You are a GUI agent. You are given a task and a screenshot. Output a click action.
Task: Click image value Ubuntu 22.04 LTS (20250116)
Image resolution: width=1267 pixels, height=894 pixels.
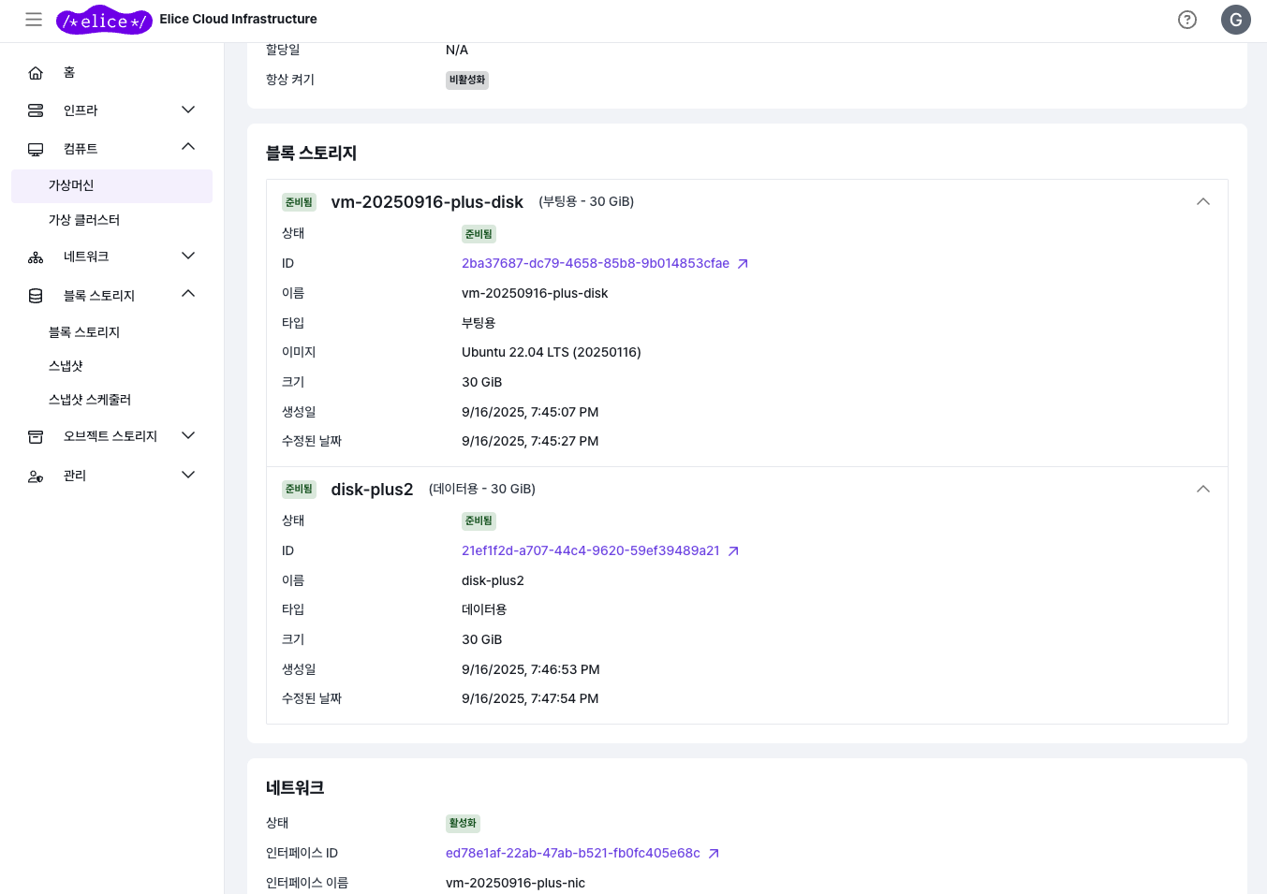[552, 353]
